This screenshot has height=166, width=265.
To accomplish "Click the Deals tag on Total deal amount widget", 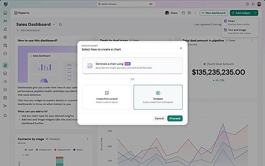I will [x=231, y=41].
